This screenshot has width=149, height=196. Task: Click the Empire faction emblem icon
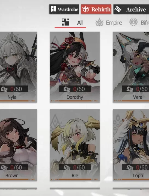(99, 22)
